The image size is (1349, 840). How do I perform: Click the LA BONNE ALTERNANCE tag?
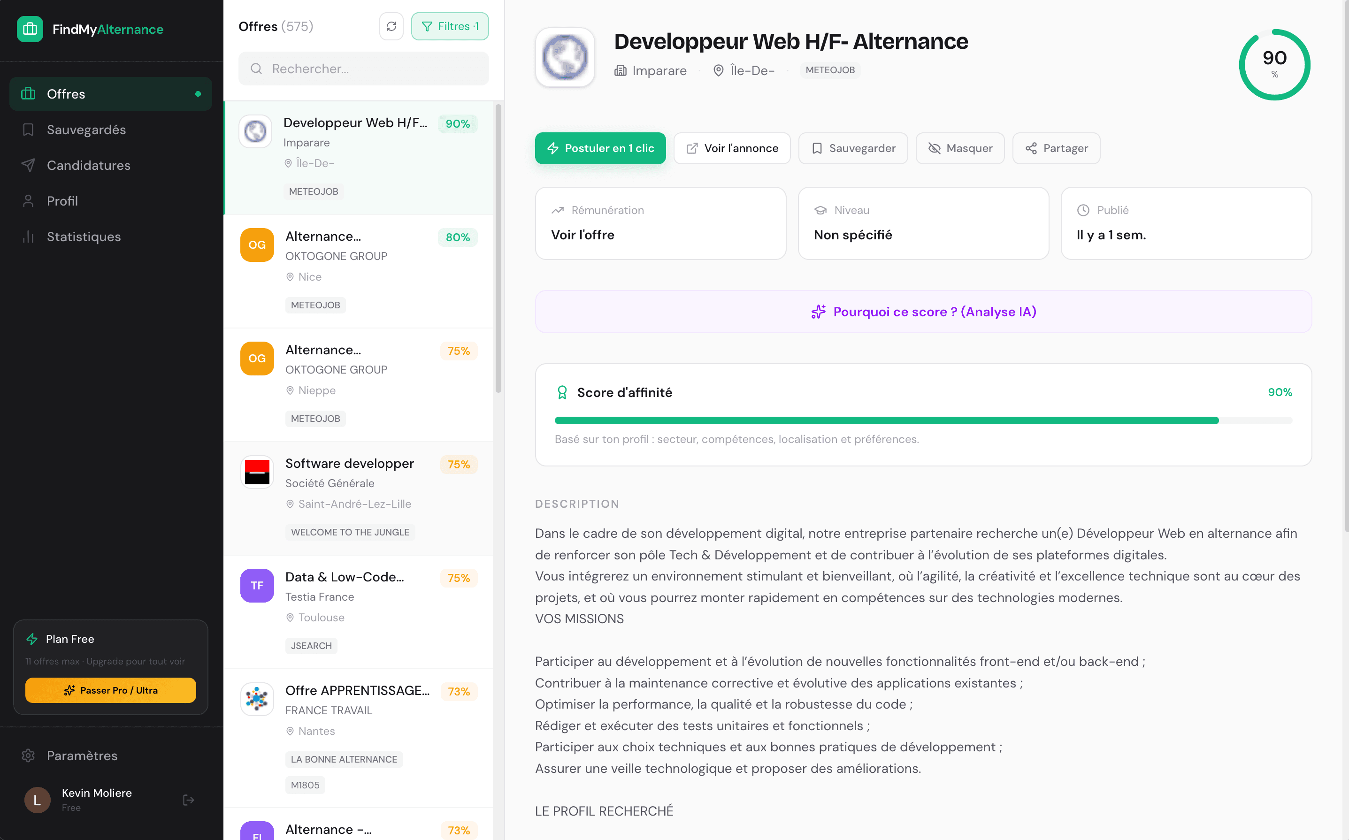pos(344,759)
